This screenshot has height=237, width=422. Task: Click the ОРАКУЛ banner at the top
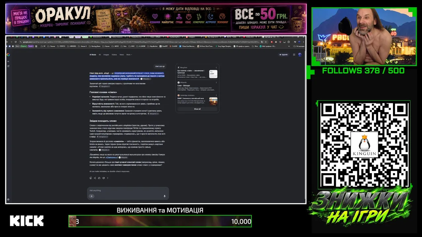tap(156, 18)
